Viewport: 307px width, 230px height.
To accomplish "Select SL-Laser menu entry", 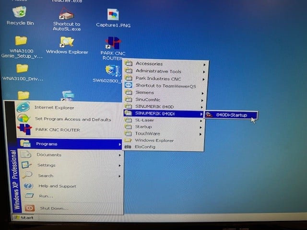I will pyautogui.click(x=163, y=120).
